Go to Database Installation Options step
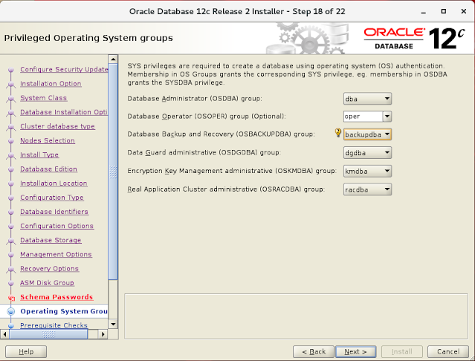The width and height of the screenshot is (475, 361). [64, 112]
